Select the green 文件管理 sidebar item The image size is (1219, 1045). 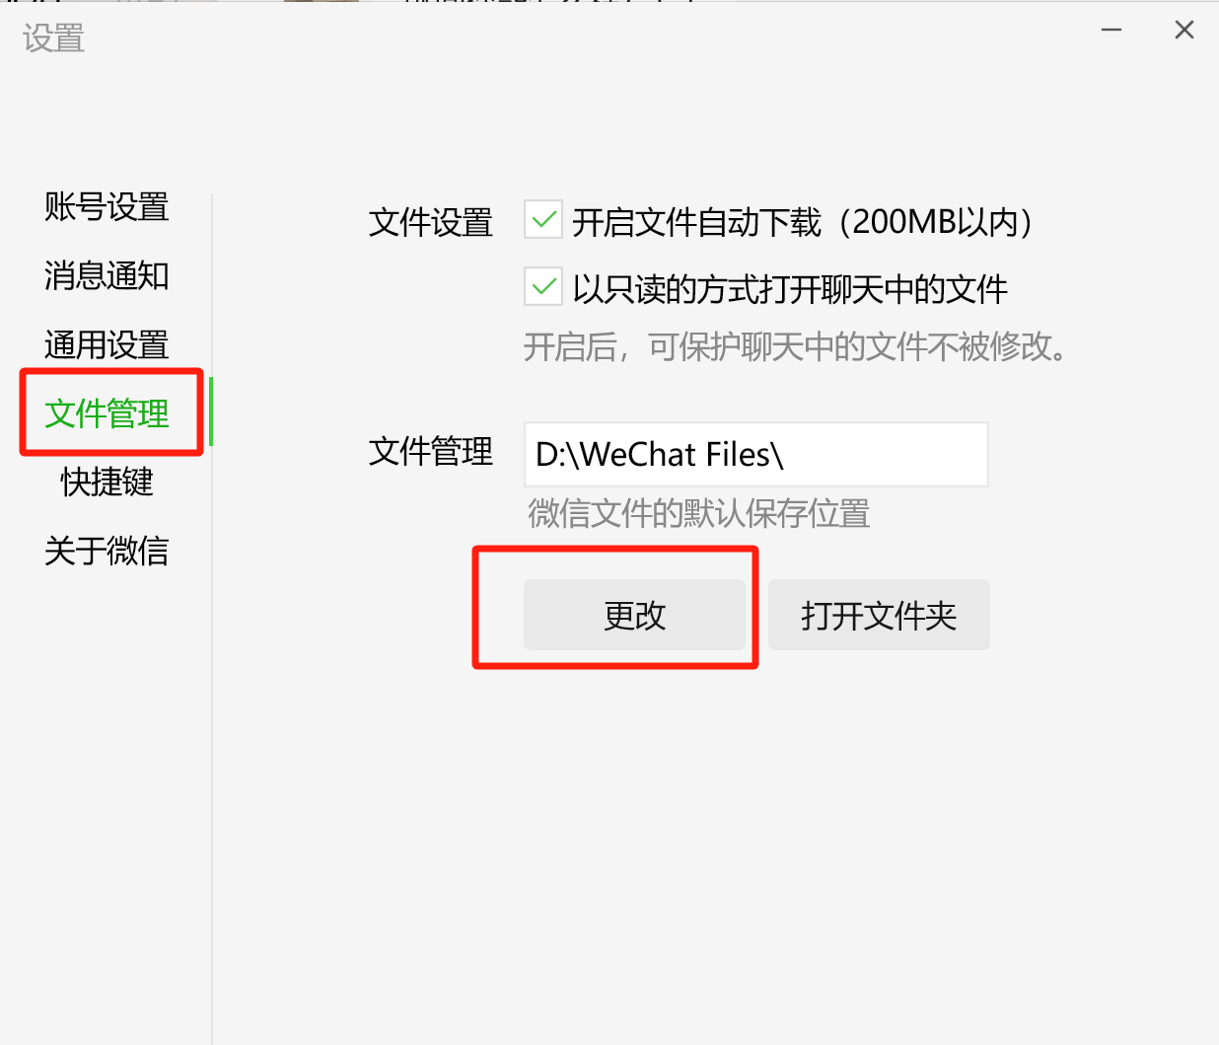click(x=107, y=413)
